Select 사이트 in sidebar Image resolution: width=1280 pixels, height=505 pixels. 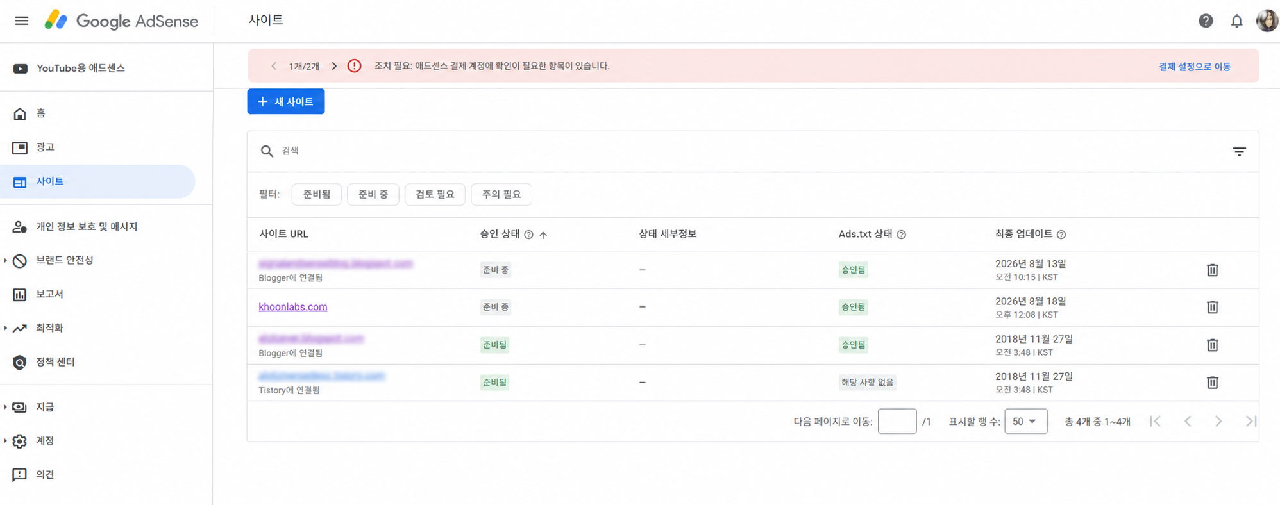(97, 181)
